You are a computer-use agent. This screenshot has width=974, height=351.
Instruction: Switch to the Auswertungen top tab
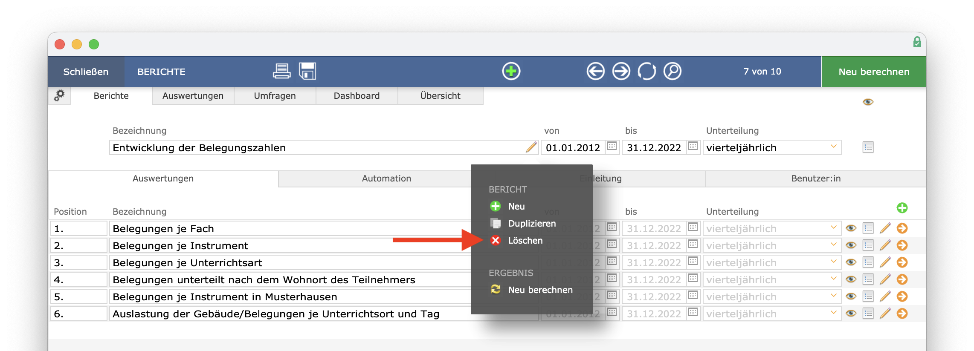point(193,96)
